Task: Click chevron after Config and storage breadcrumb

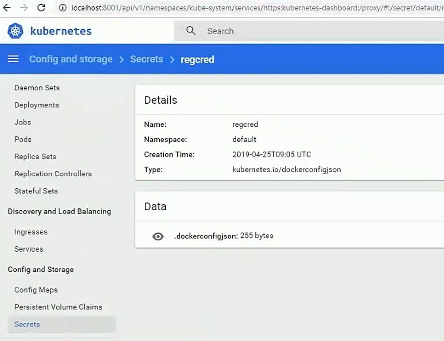Action: coord(121,59)
